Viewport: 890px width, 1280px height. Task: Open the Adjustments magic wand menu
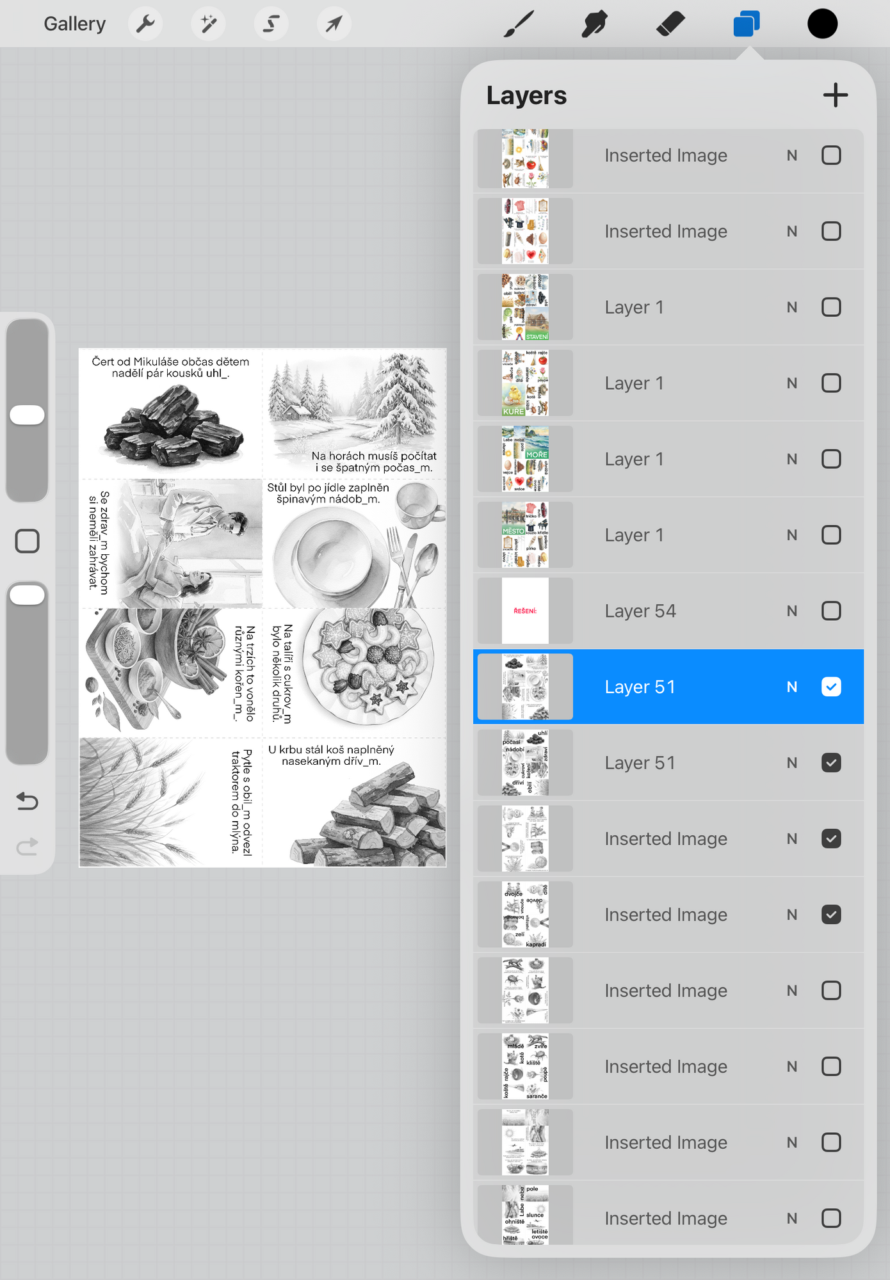(x=208, y=24)
